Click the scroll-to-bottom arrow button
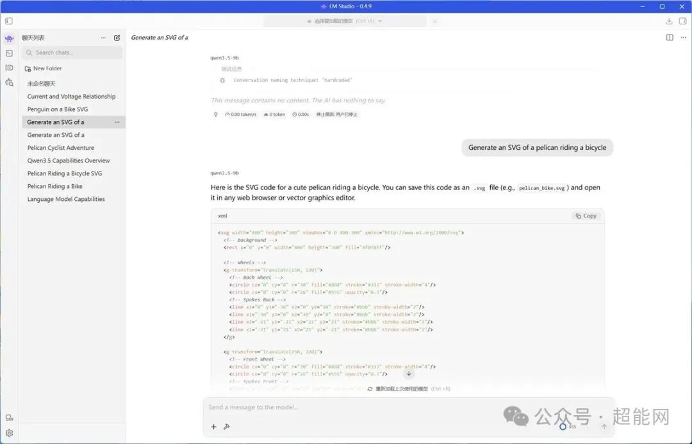 coord(409,374)
